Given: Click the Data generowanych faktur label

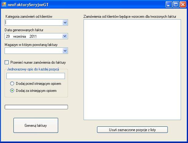Looking at the screenshot, I should click(24, 30).
